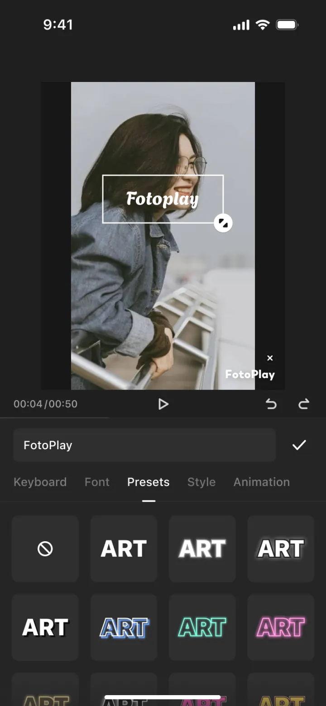Select the Fotoplay text overlay on video

163,199
